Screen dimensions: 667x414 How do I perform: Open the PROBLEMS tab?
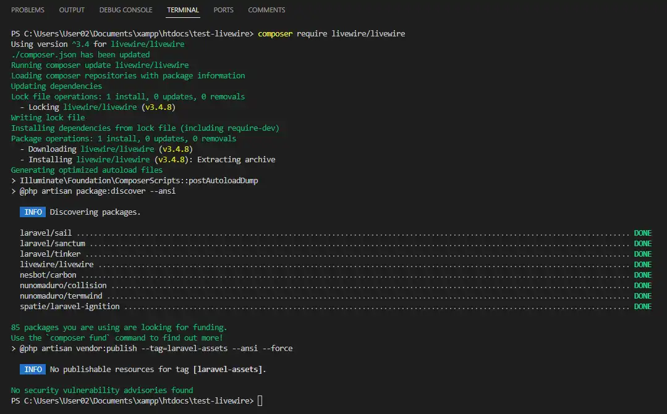pyautogui.click(x=28, y=10)
